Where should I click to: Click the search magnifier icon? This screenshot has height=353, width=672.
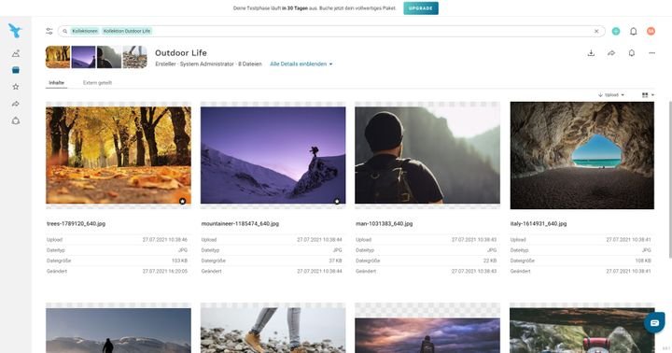click(x=65, y=32)
